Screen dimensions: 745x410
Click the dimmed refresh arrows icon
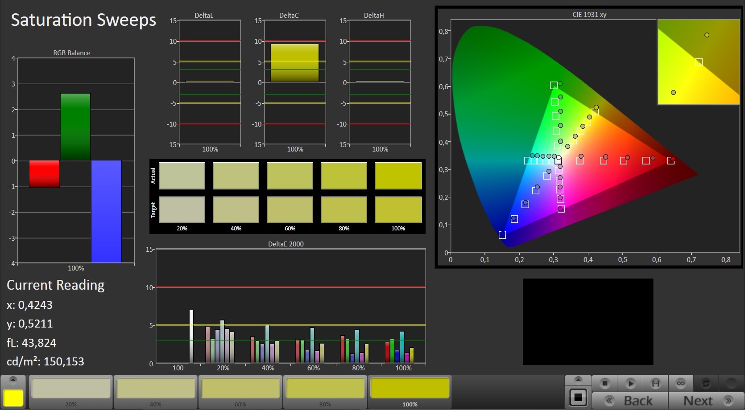pos(706,383)
